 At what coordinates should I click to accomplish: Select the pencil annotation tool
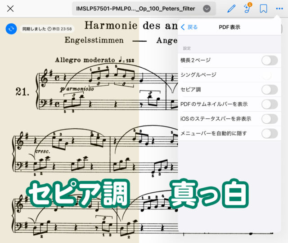tap(231, 9)
